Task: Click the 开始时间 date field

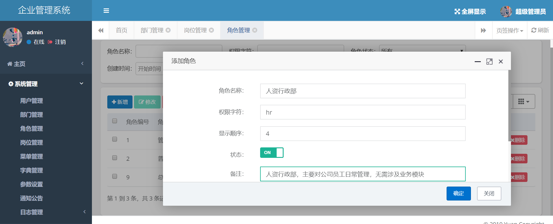Action: point(149,69)
